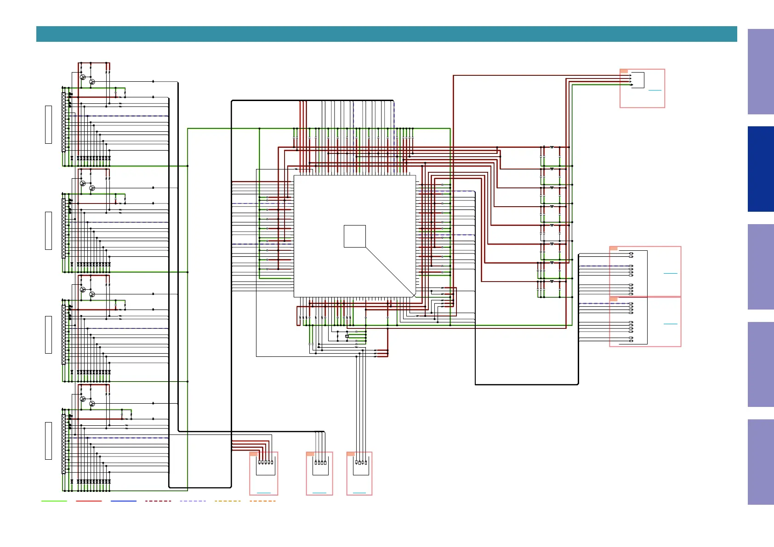
Task: Click the tall label rectangle beside bottom left connector
Action: click(x=48, y=441)
